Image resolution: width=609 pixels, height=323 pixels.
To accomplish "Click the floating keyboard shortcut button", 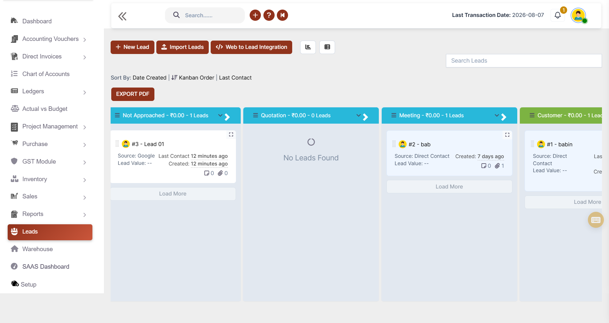I will pyautogui.click(x=596, y=220).
